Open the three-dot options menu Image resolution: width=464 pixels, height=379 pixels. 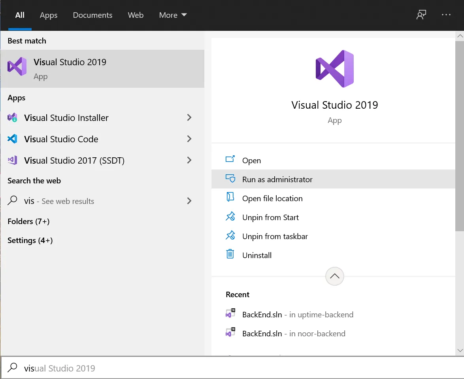click(x=446, y=15)
